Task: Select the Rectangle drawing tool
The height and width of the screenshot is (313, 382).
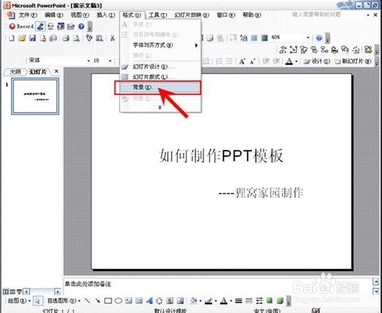Action: coord(108,301)
